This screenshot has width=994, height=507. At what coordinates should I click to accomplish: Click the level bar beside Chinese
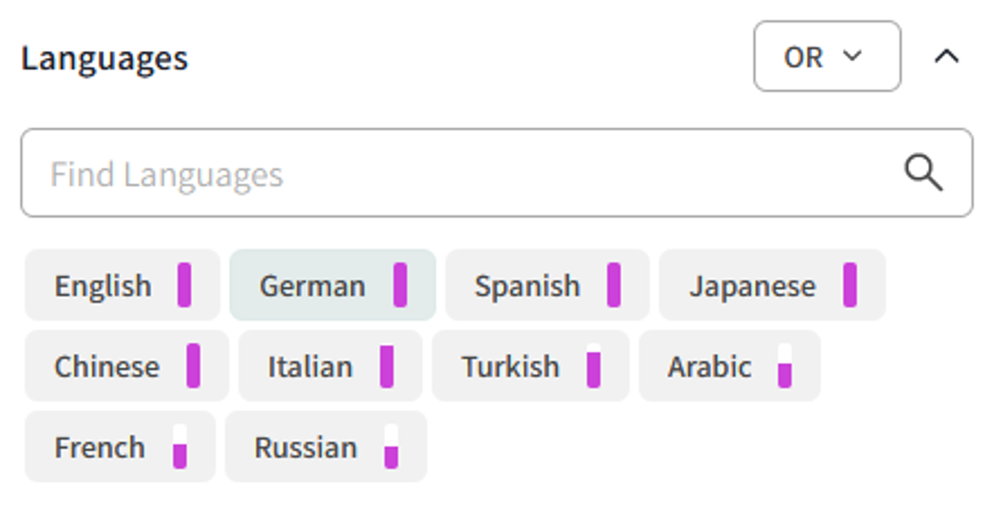(193, 366)
